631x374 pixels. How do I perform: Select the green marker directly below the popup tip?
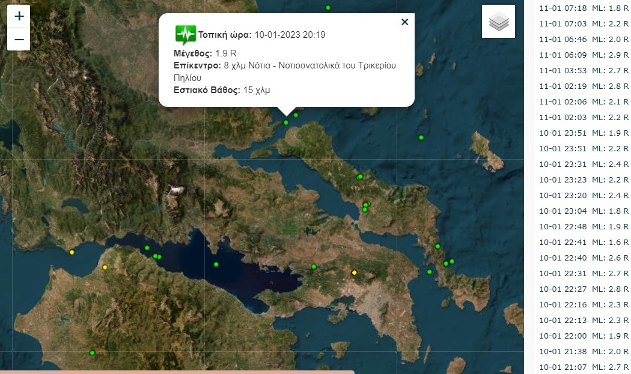point(286,122)
